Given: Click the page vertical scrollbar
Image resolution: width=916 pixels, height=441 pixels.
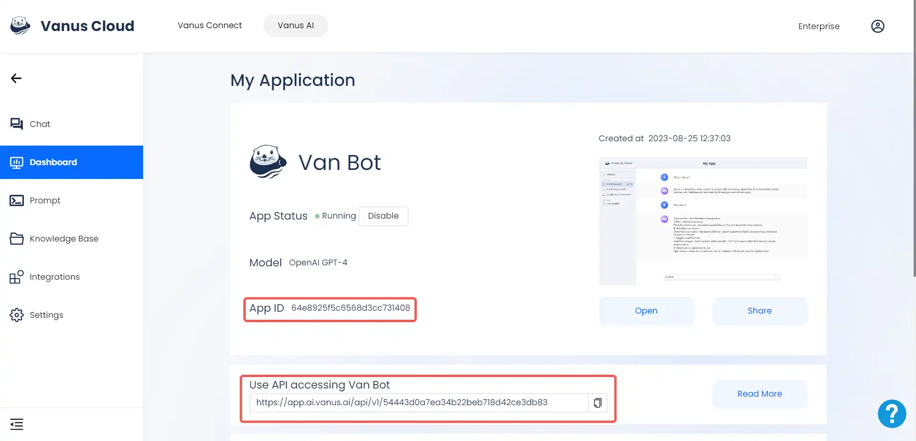Looking at the screenshot, I should (914, 138).
